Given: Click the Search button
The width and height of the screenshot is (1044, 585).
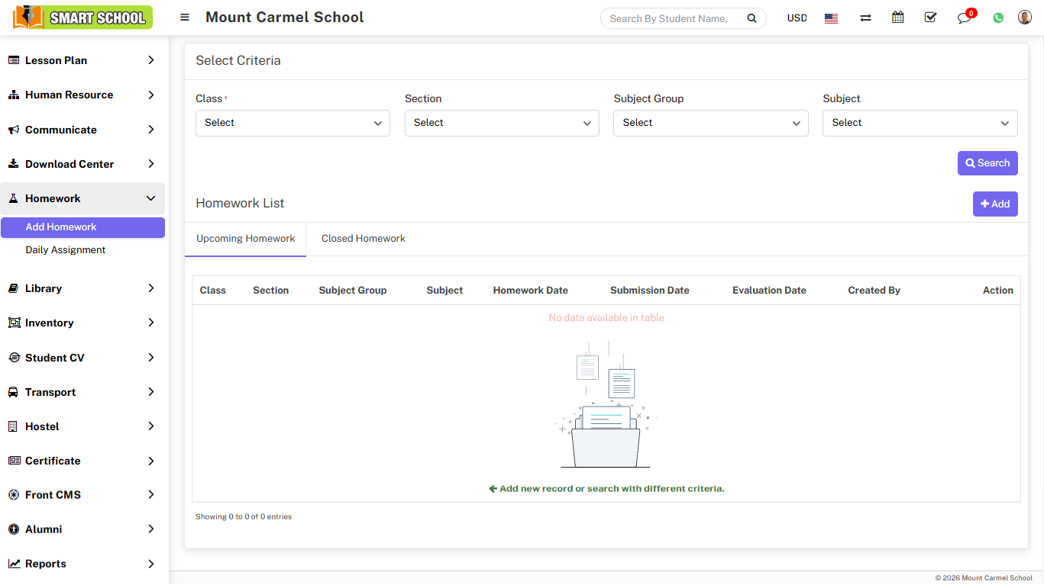Looking at the screenshot, I should tap(987, 163).
